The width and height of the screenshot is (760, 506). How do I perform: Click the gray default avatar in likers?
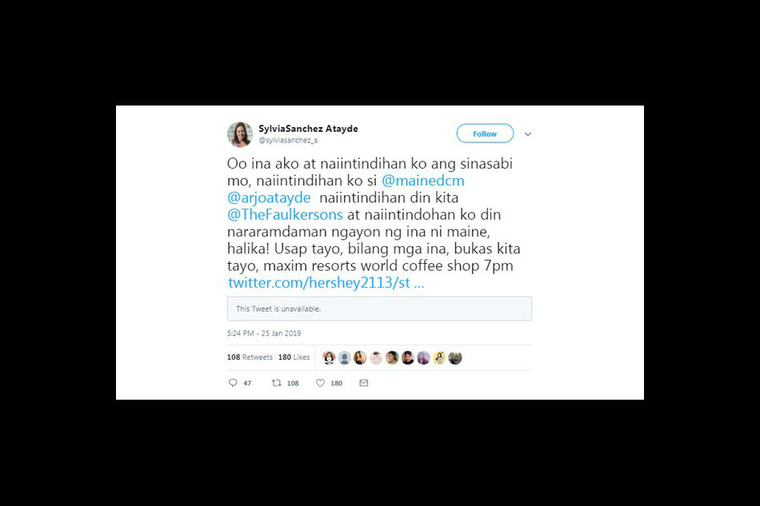[x=345, y=358]
